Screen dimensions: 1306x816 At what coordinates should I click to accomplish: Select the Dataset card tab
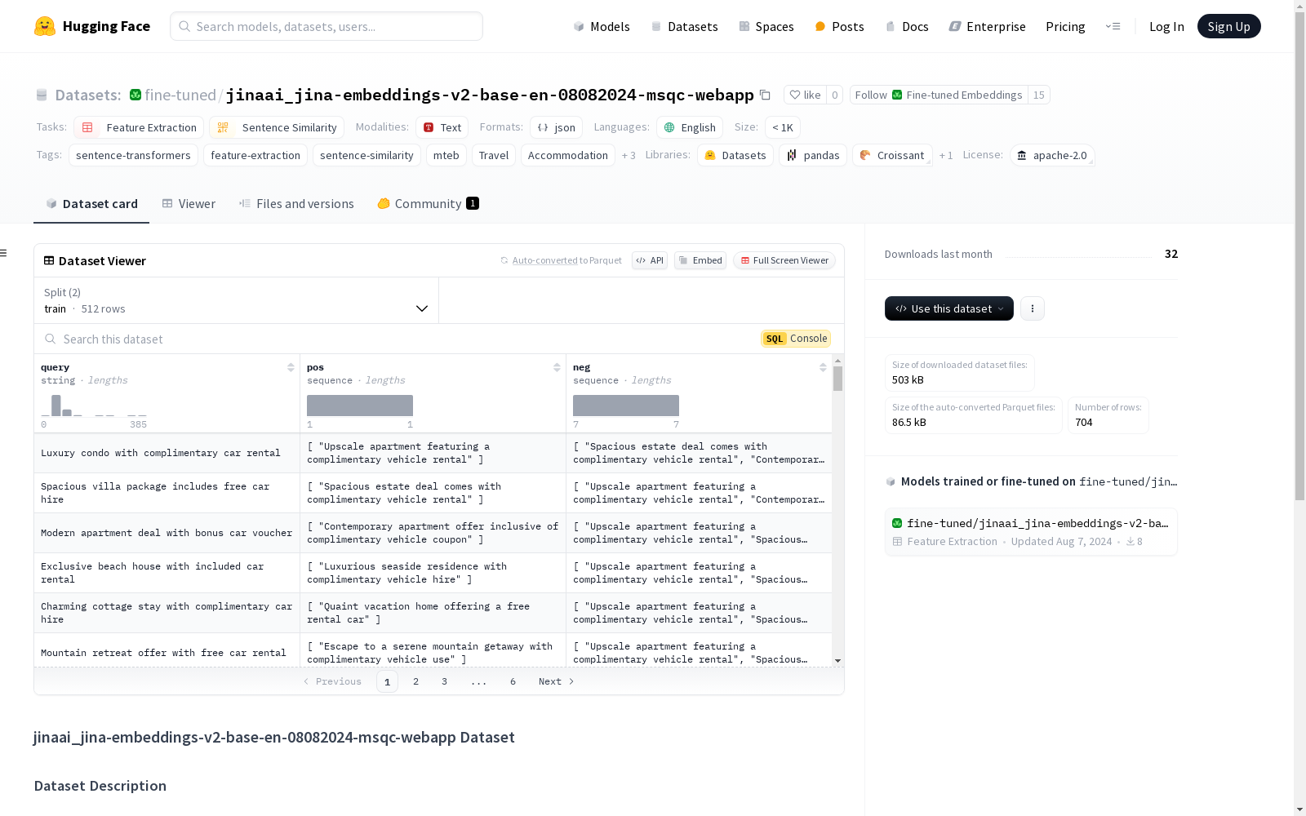click(x=91, y=203)
